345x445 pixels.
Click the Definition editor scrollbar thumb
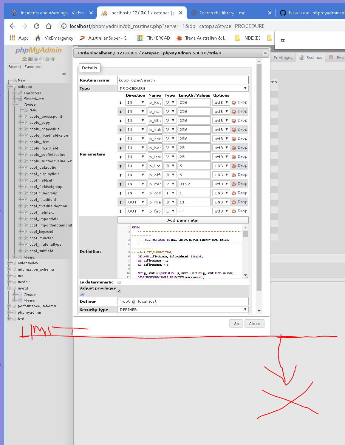[246, 234]
